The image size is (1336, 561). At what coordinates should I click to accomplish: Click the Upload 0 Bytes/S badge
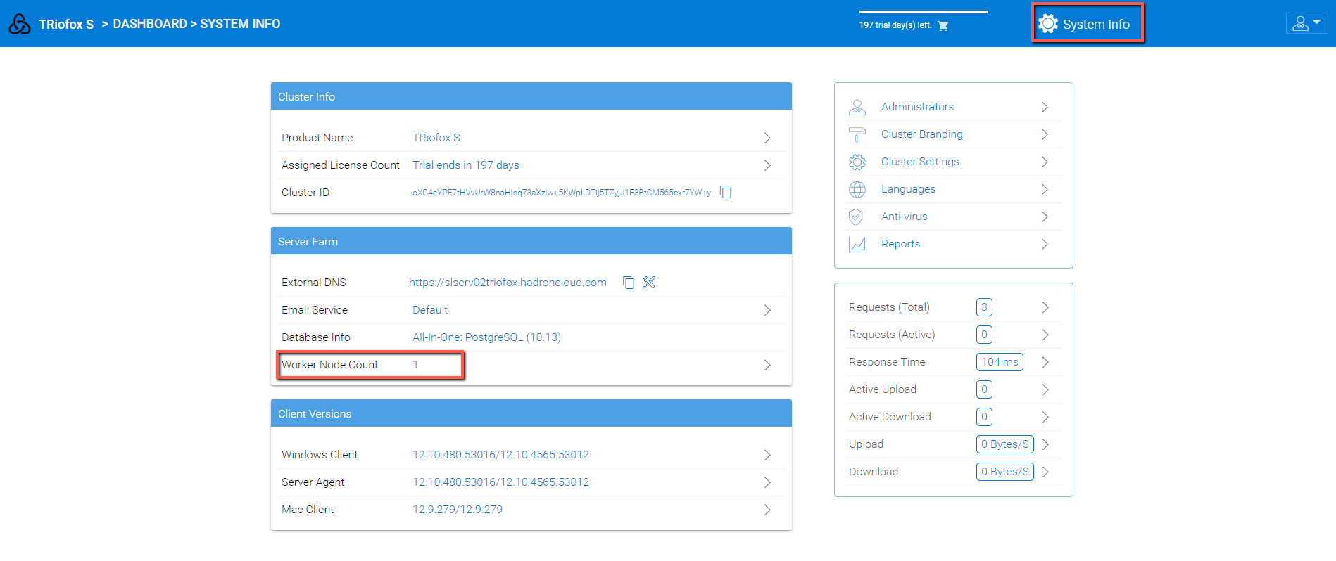[x=1004, y=444]
